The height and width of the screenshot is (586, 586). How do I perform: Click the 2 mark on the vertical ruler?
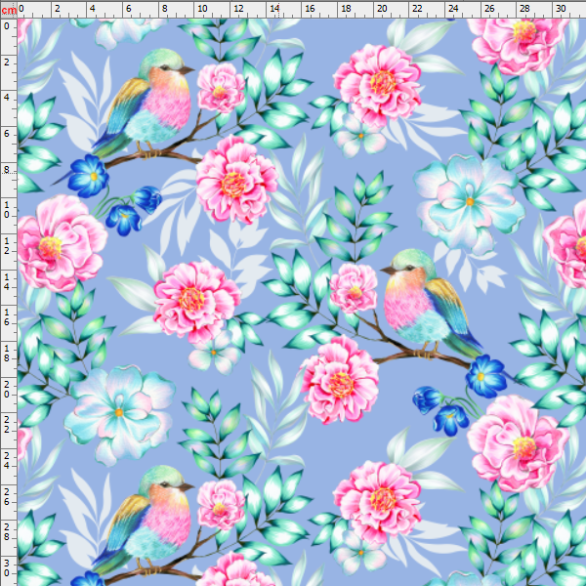[x=7, y=63]
